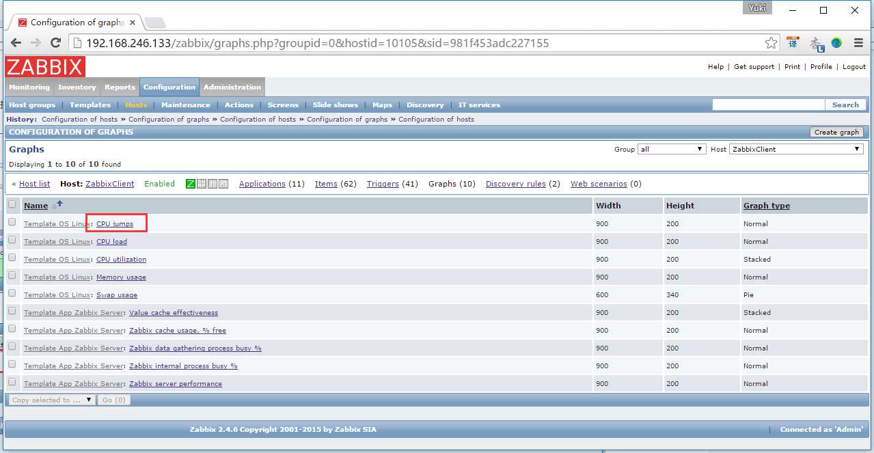The image size is (874, 453).
Task: Click the Yuki profile button
Action: 757,8
